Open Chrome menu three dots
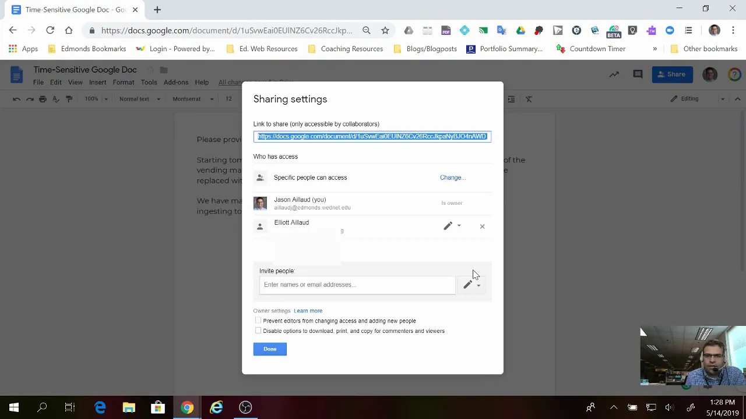This screenshot has height=419, width=746. pyautogui.click(x=733, y=30)
